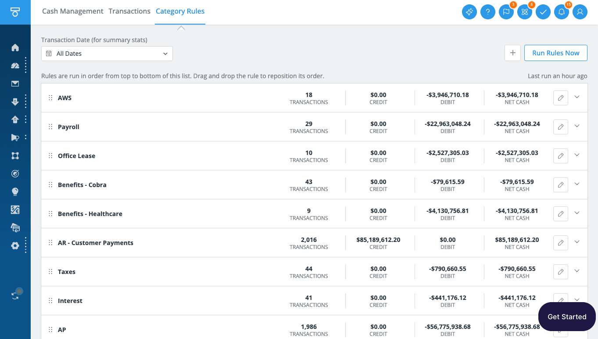598x339 pixels.
Task: Click the settings gear sidebar icon
Action: point(15,245)
